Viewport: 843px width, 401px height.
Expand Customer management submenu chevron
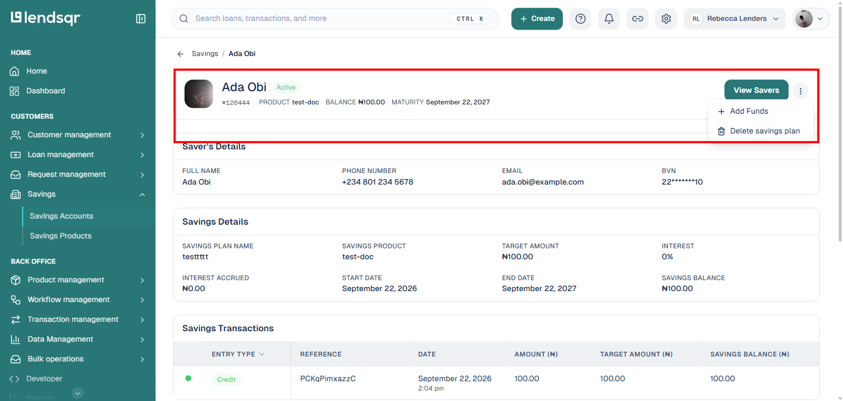pyautogui.click(x=142, y=135)
